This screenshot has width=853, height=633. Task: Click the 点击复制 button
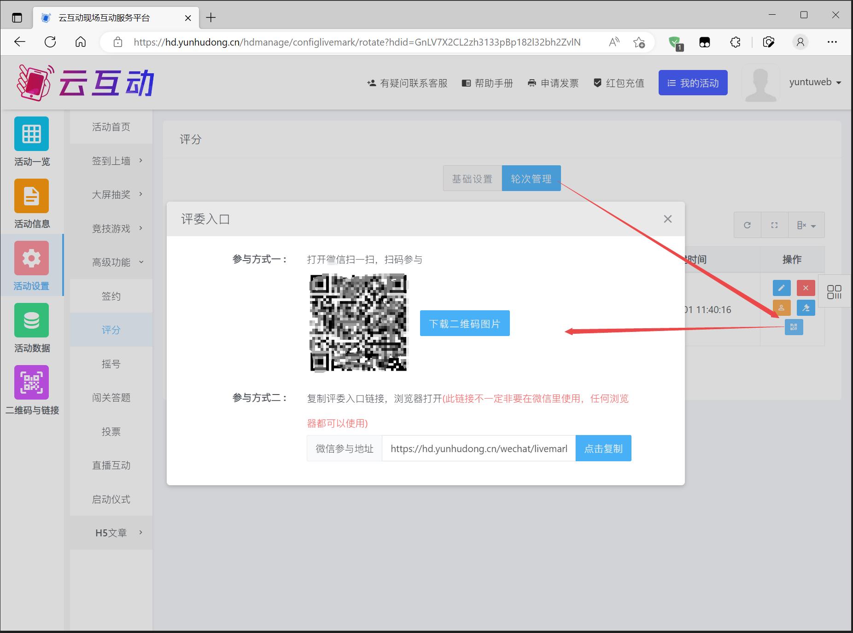click(x=603, y=448)
